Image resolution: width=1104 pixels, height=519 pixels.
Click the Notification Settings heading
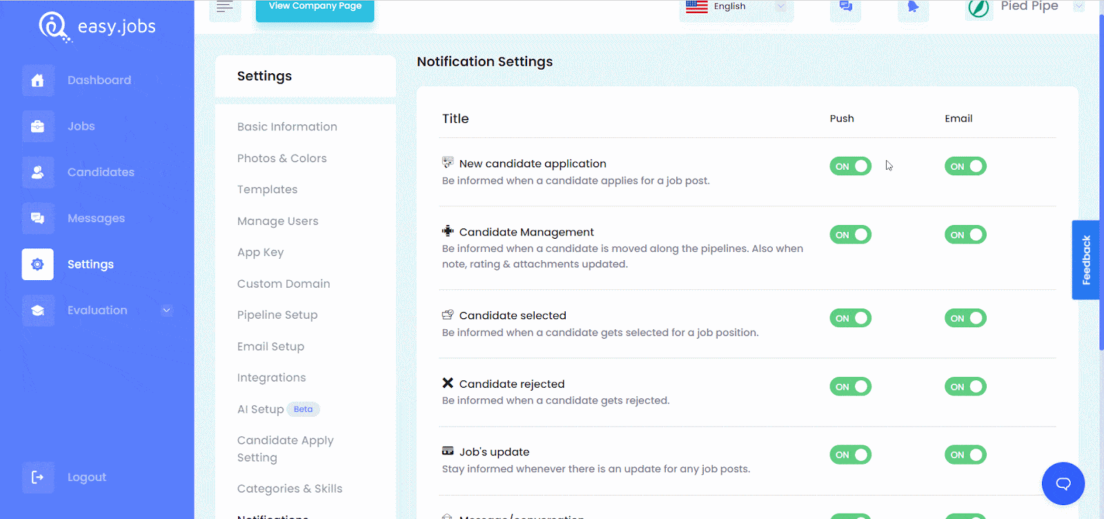point(484,61)
